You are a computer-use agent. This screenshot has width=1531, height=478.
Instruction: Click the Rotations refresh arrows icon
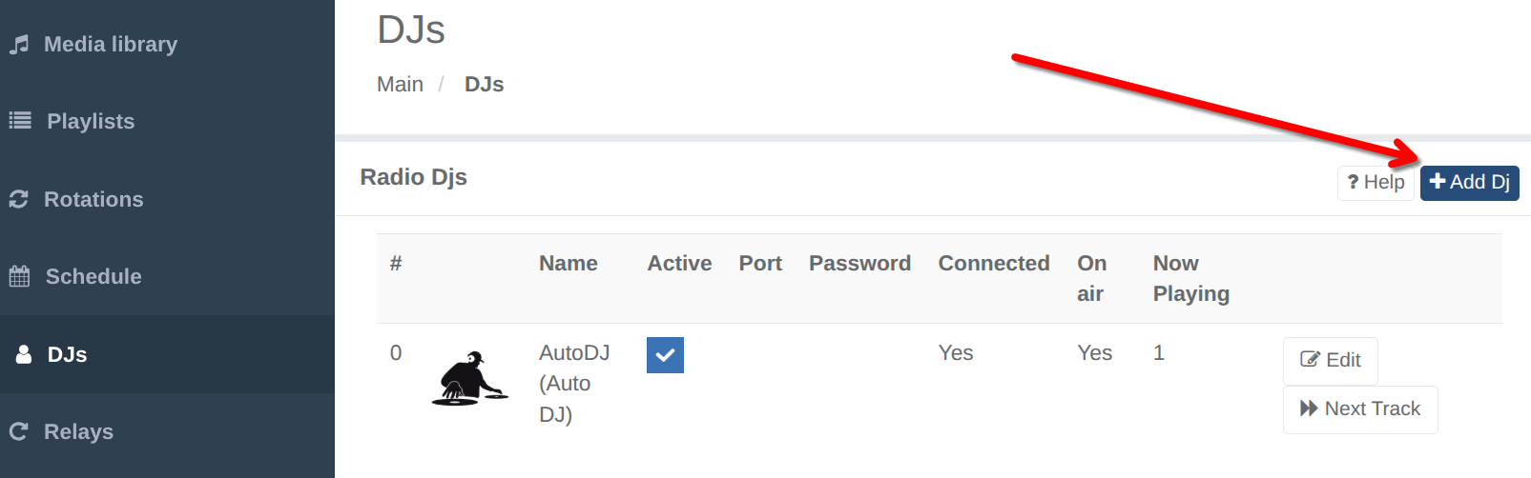pos(19,199)
